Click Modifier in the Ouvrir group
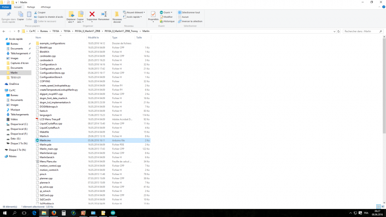This screenshot has width=386, height=217. point(166,17)
